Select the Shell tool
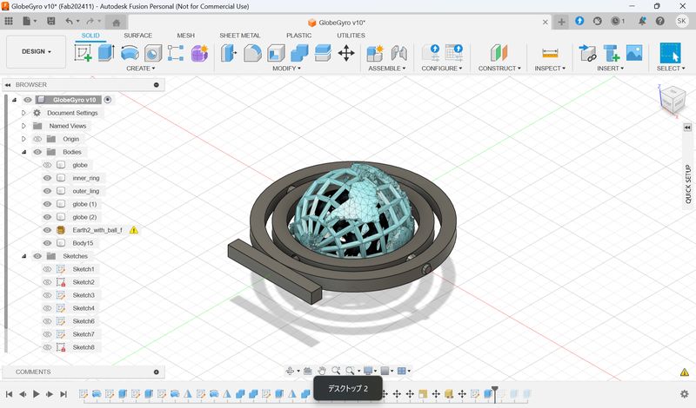The height and width of the screenshot is (408, 696). 276,53
